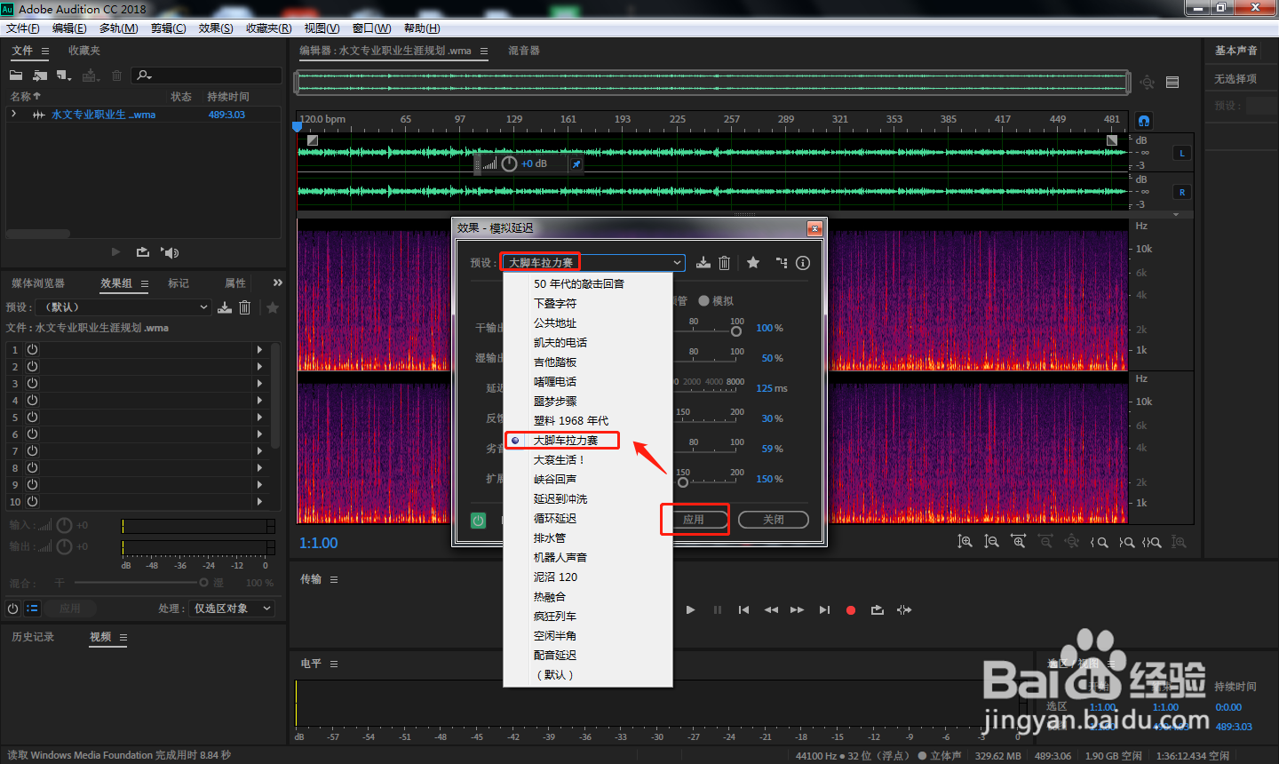Add effect preset to favorites with the star icon

(x=753, y=263)
